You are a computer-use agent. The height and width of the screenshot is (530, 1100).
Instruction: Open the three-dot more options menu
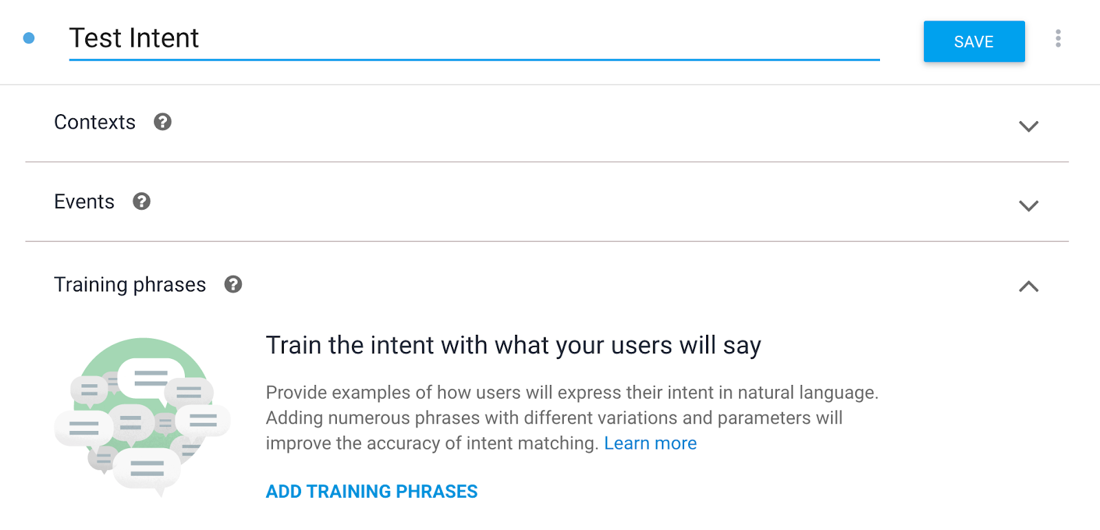(1058, 38)
